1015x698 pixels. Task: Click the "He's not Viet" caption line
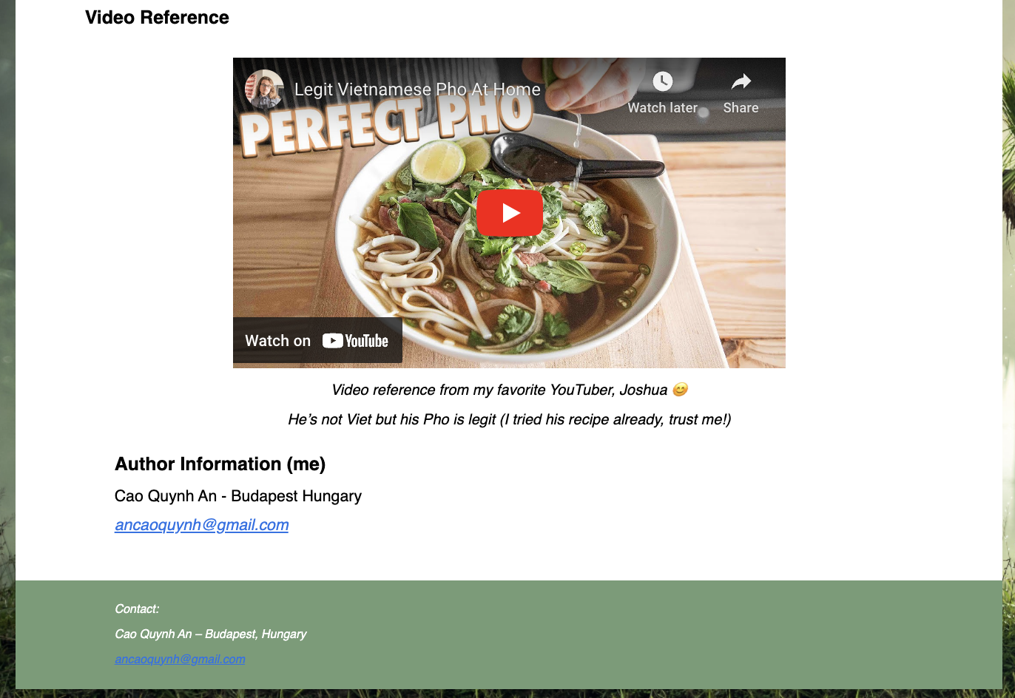(509, 419)
